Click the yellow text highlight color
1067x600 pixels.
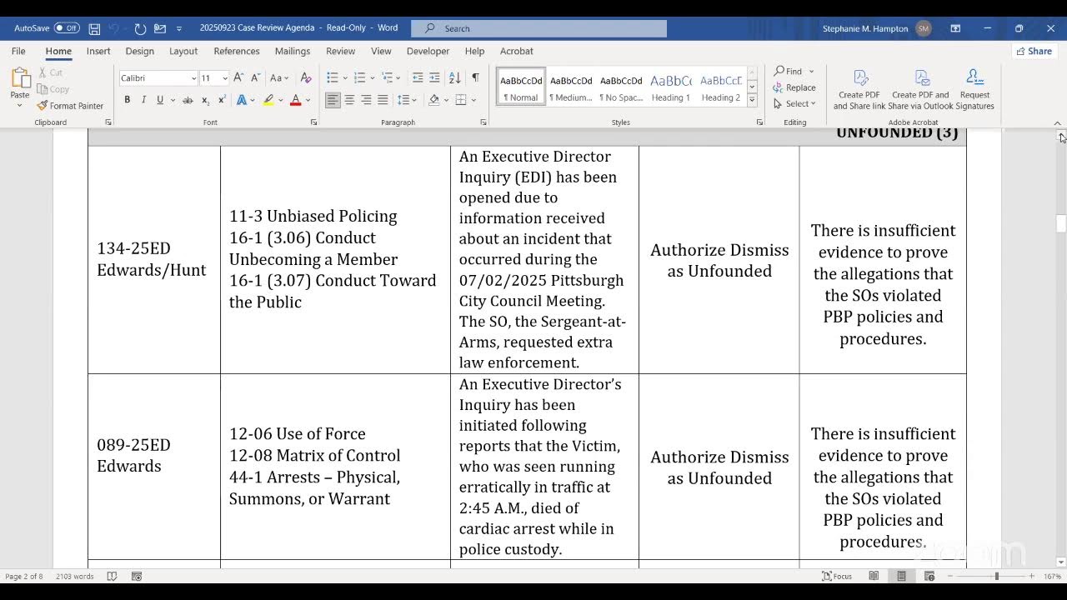(268, 100)
